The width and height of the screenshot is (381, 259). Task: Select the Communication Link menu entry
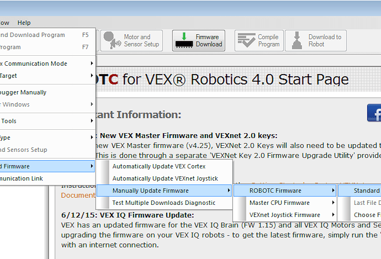click(47, 178)
